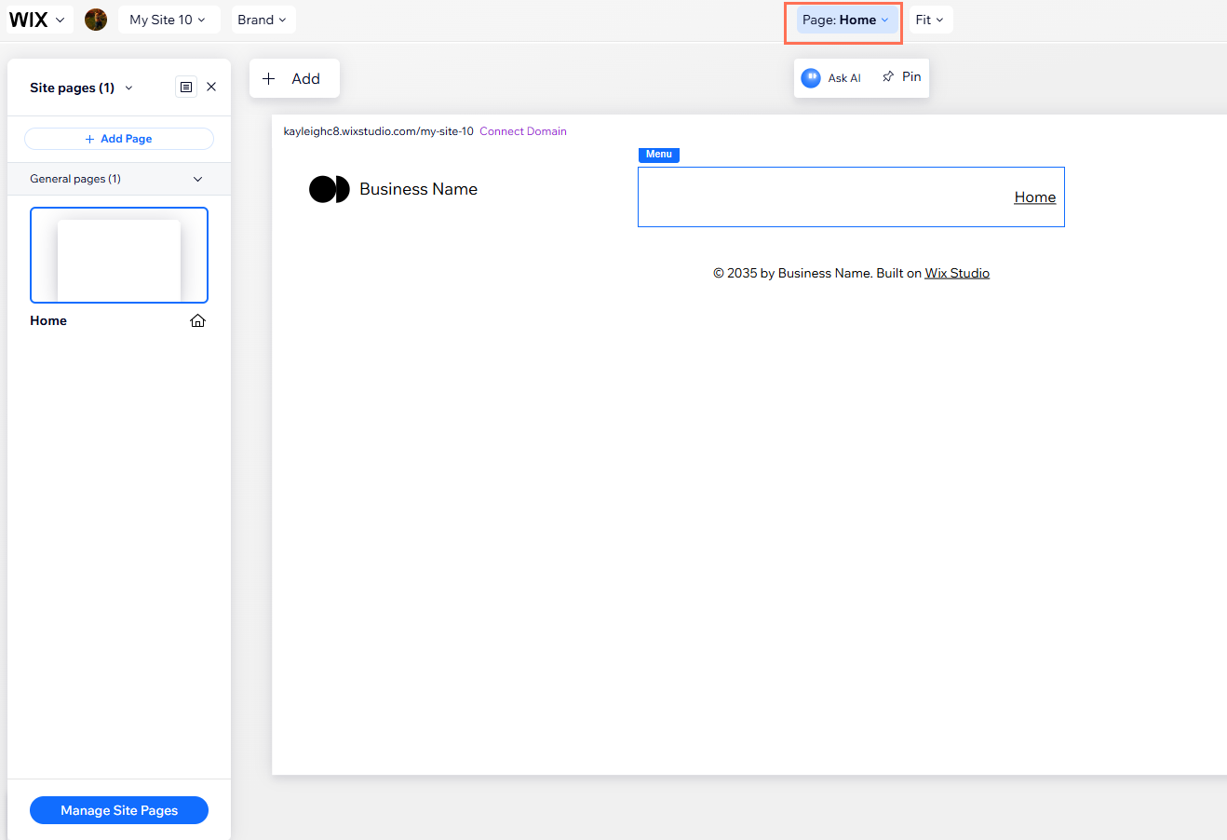1227x840 pixels.
Task: Click the Connect Domain link
Action: tap(523, 131)
